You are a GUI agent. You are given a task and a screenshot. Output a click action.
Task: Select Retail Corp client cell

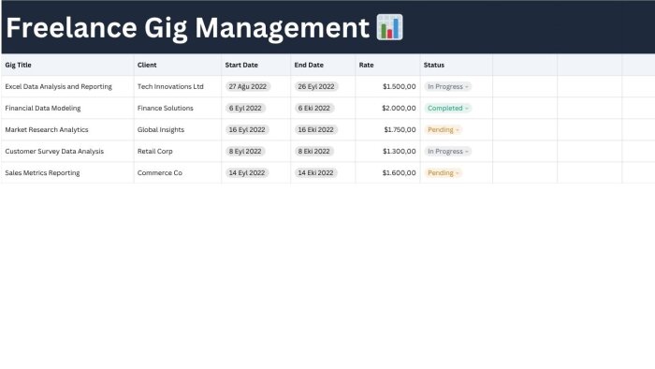[x=178, y=152]
